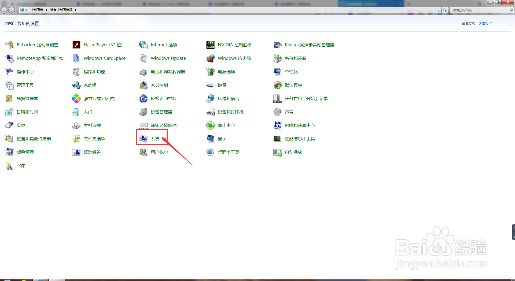Open the 设备和打印机 link

pyautogui.click(x=231, y=112)
